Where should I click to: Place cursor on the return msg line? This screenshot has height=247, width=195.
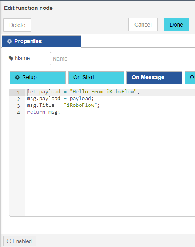point(44,112)
